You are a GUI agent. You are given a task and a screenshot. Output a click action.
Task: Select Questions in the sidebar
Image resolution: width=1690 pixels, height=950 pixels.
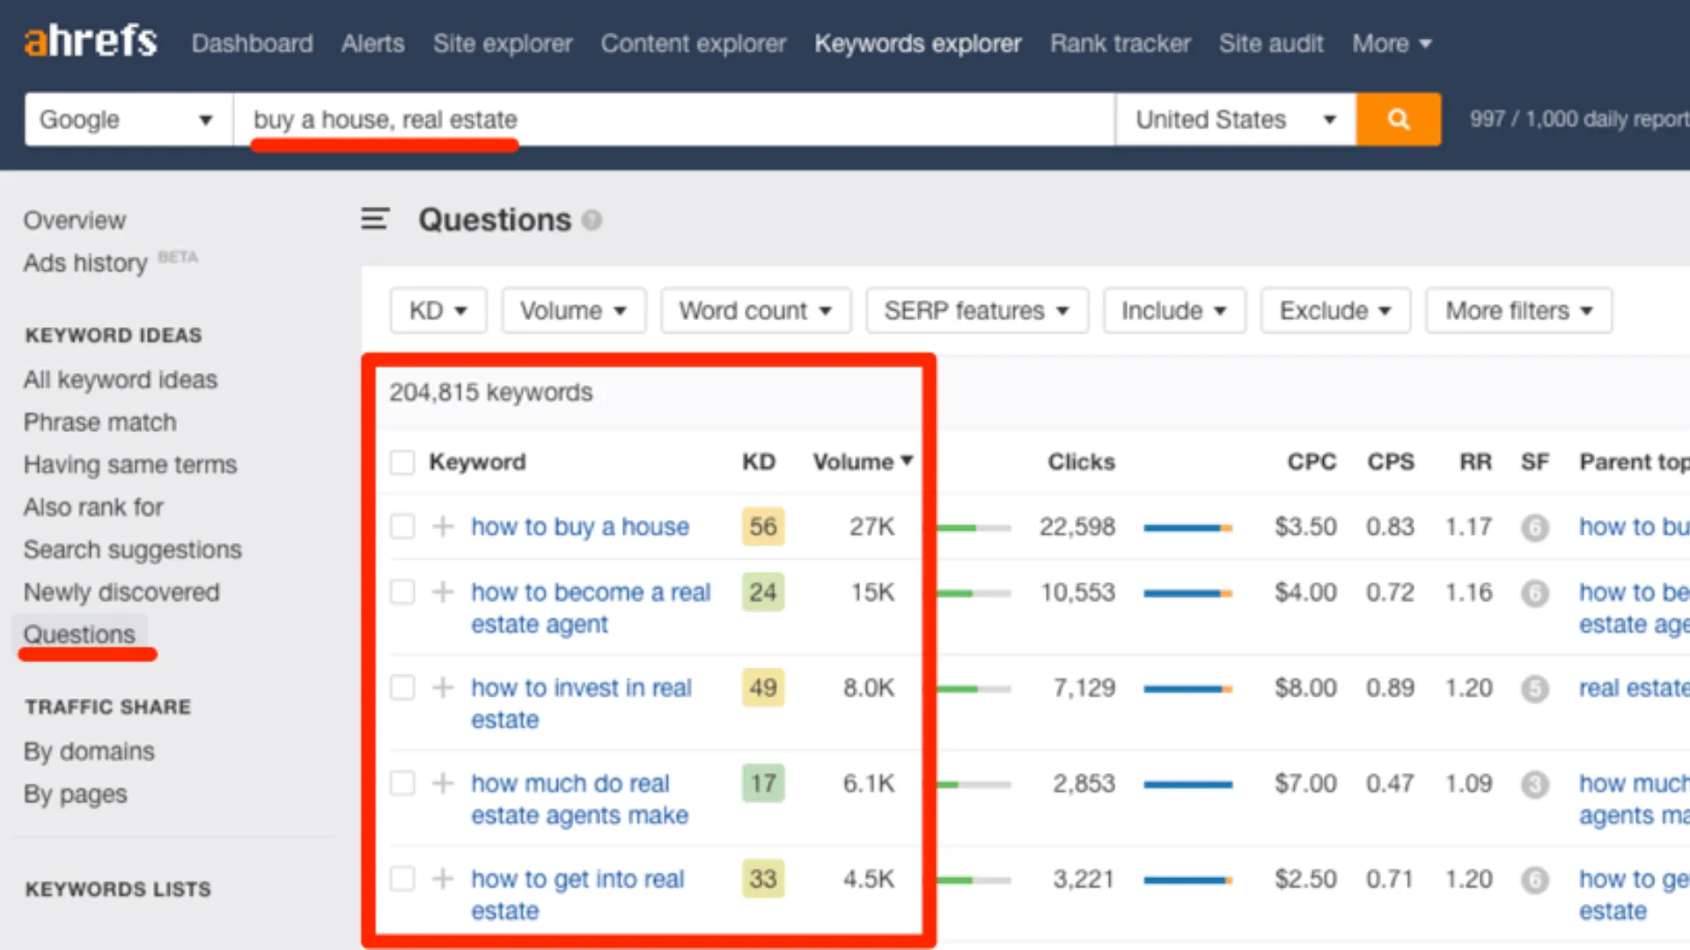point(79,634)
